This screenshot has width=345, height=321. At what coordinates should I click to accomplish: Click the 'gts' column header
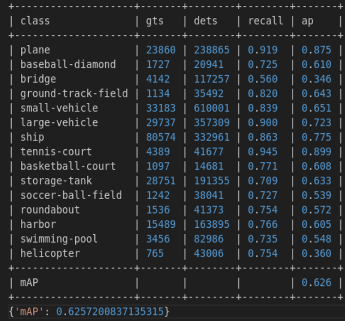pos(155,21)
